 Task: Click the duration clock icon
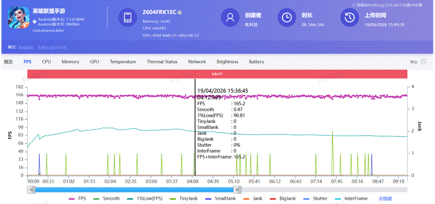coord(287,18)
